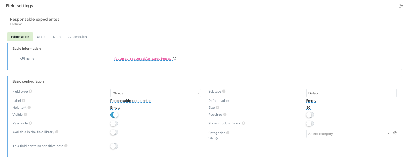408x160 pixels.
Task: Expand the Subtype Default dropdown
Action: 351,93
